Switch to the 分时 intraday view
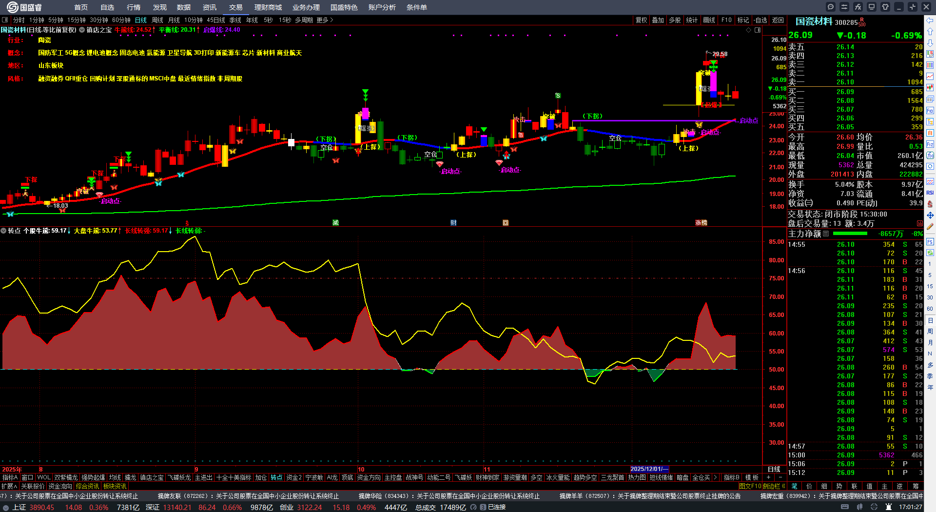Image resolution: width=936 pixels, height=512 pixels. point(19,20)
